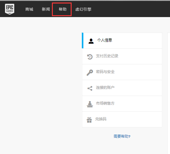170x154 pixels.
Task: Open the 密码与安全 section
Action: (x=122, y=72)
